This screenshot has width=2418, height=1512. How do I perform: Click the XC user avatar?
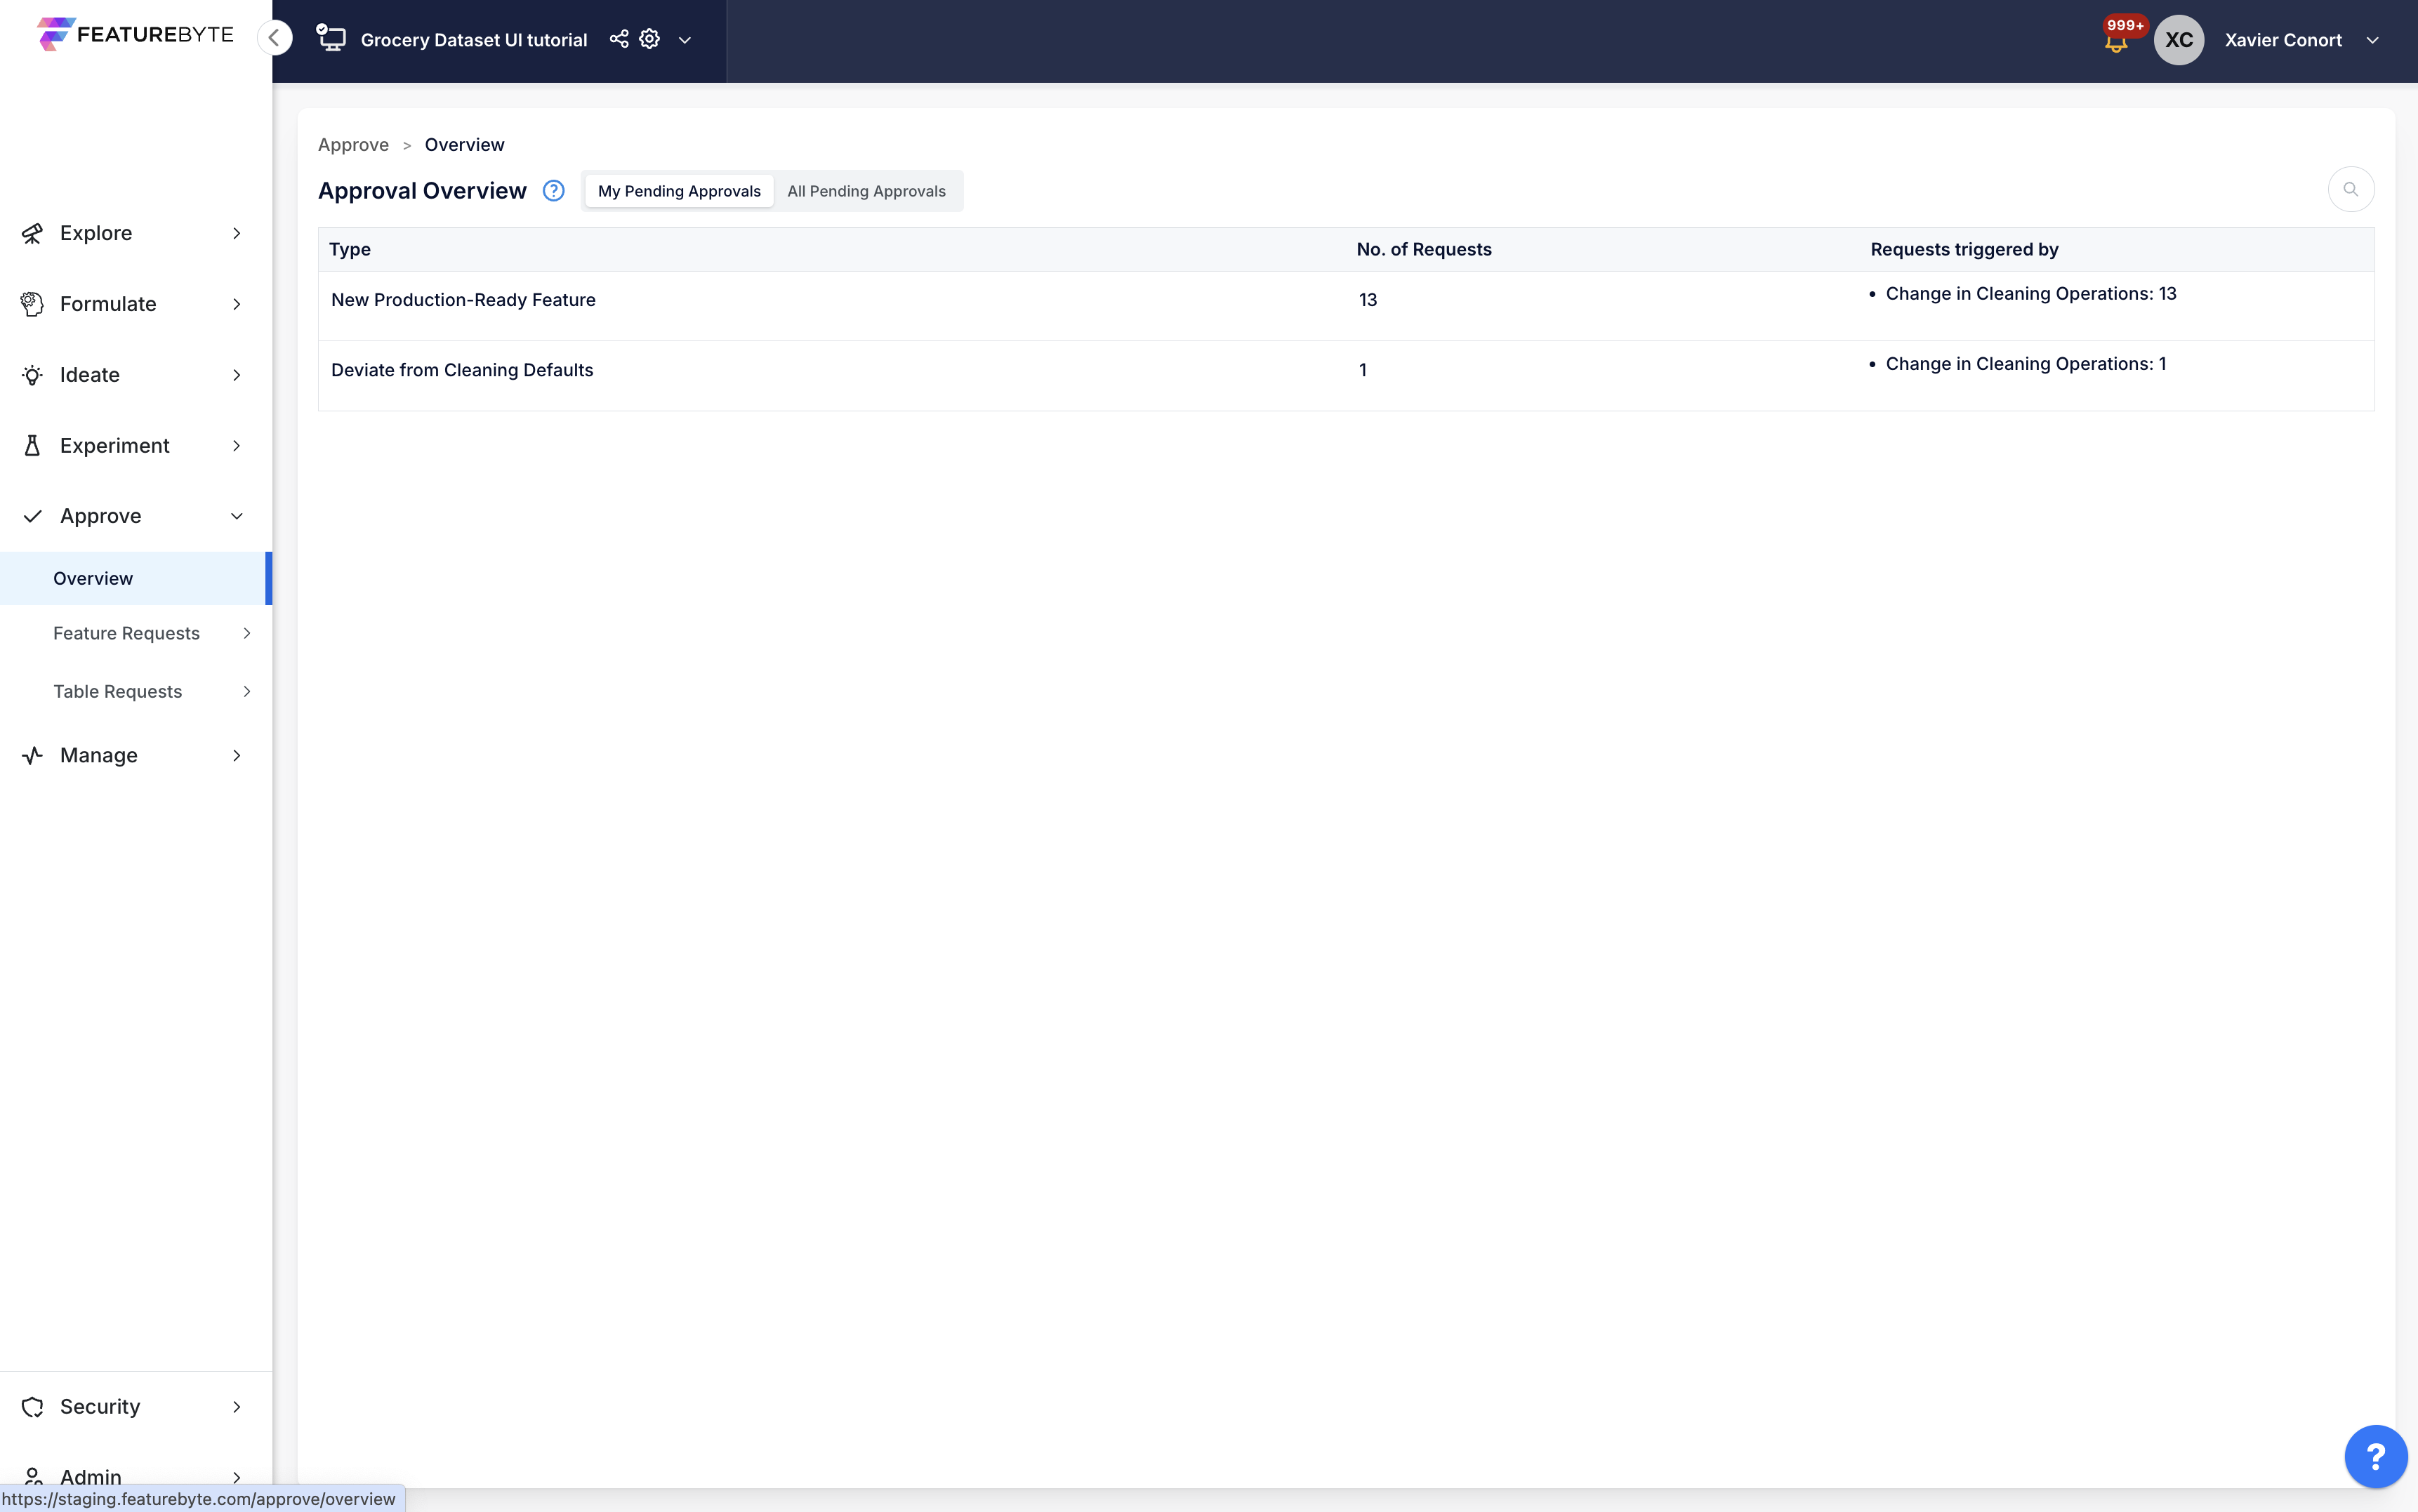point(2179,40)
